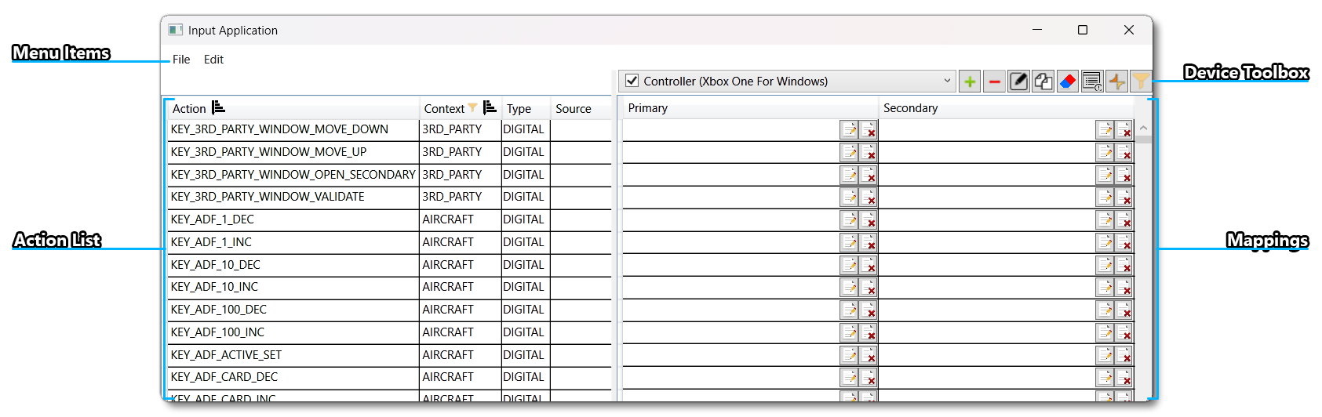Add a new device profile with green plus
The height and width of the screenshot is (417, 1322).
pyautogui.click(x=970, y=82)
